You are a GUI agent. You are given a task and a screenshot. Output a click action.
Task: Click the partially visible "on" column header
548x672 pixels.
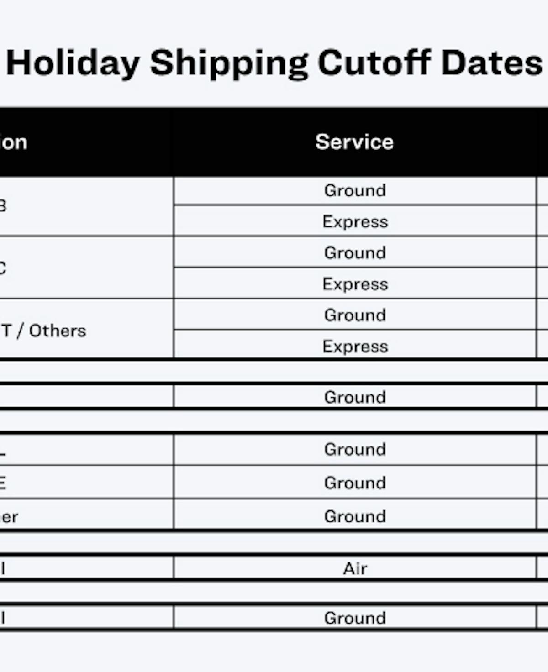(x=14, y=142)
